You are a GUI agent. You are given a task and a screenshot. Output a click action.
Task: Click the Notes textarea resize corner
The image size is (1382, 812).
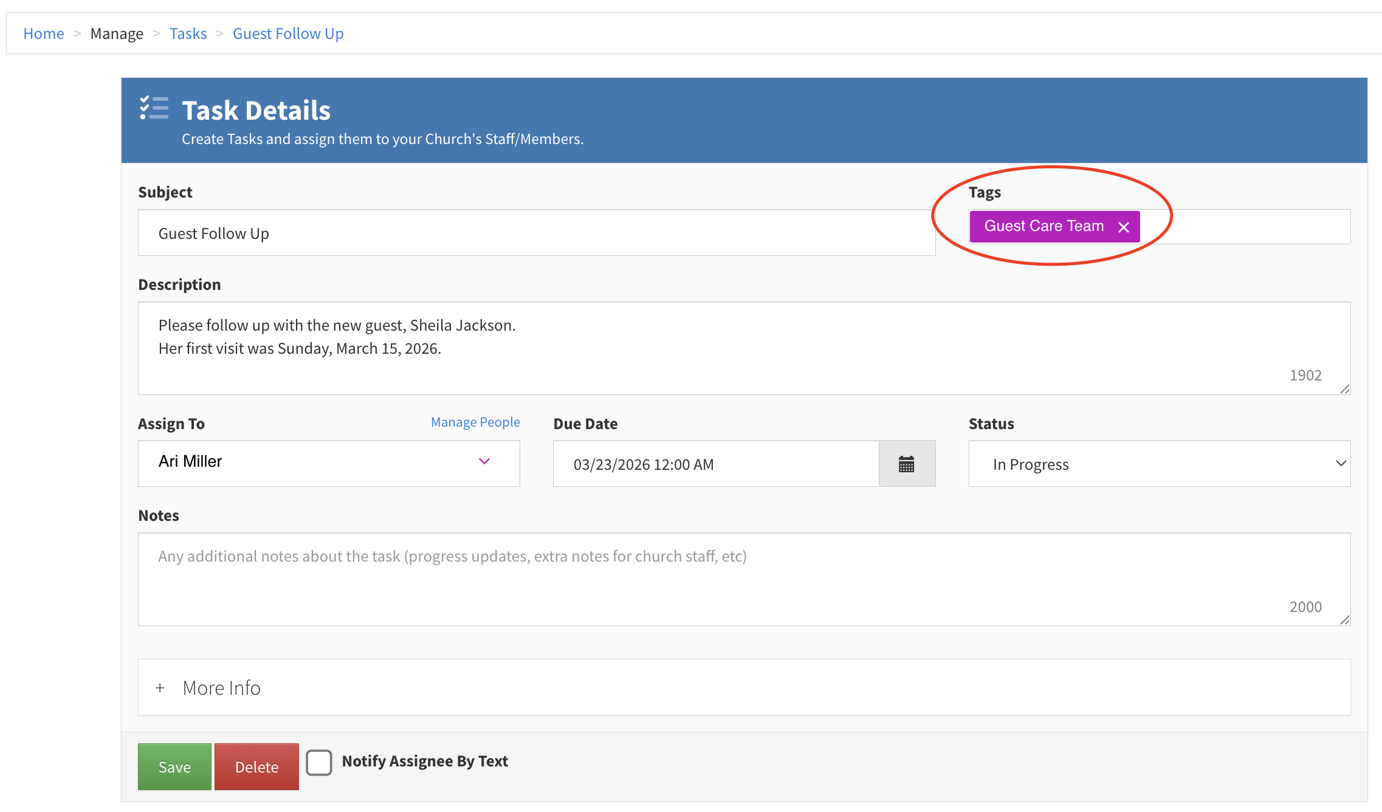[1344, 620]
